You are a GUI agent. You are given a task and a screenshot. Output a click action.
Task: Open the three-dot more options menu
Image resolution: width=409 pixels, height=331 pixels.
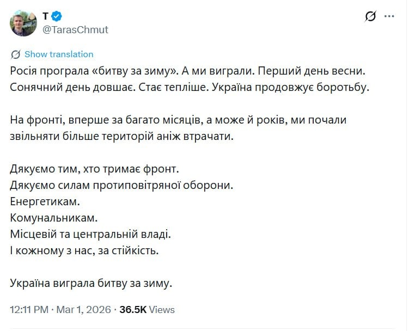(389, 16)
